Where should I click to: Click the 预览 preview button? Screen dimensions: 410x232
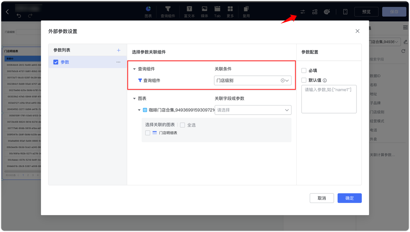[x=366, y=12]
